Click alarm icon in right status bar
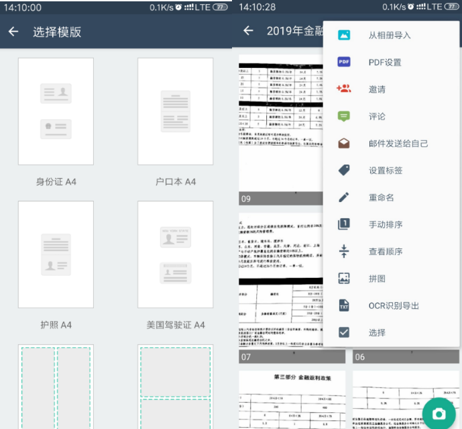Screen dimensions: 462x429 click(411, 7)
